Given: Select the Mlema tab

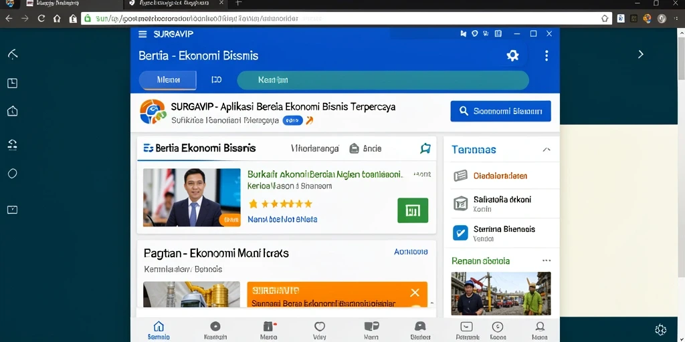Looking at the screenshot, I should (x=168, y=80).
